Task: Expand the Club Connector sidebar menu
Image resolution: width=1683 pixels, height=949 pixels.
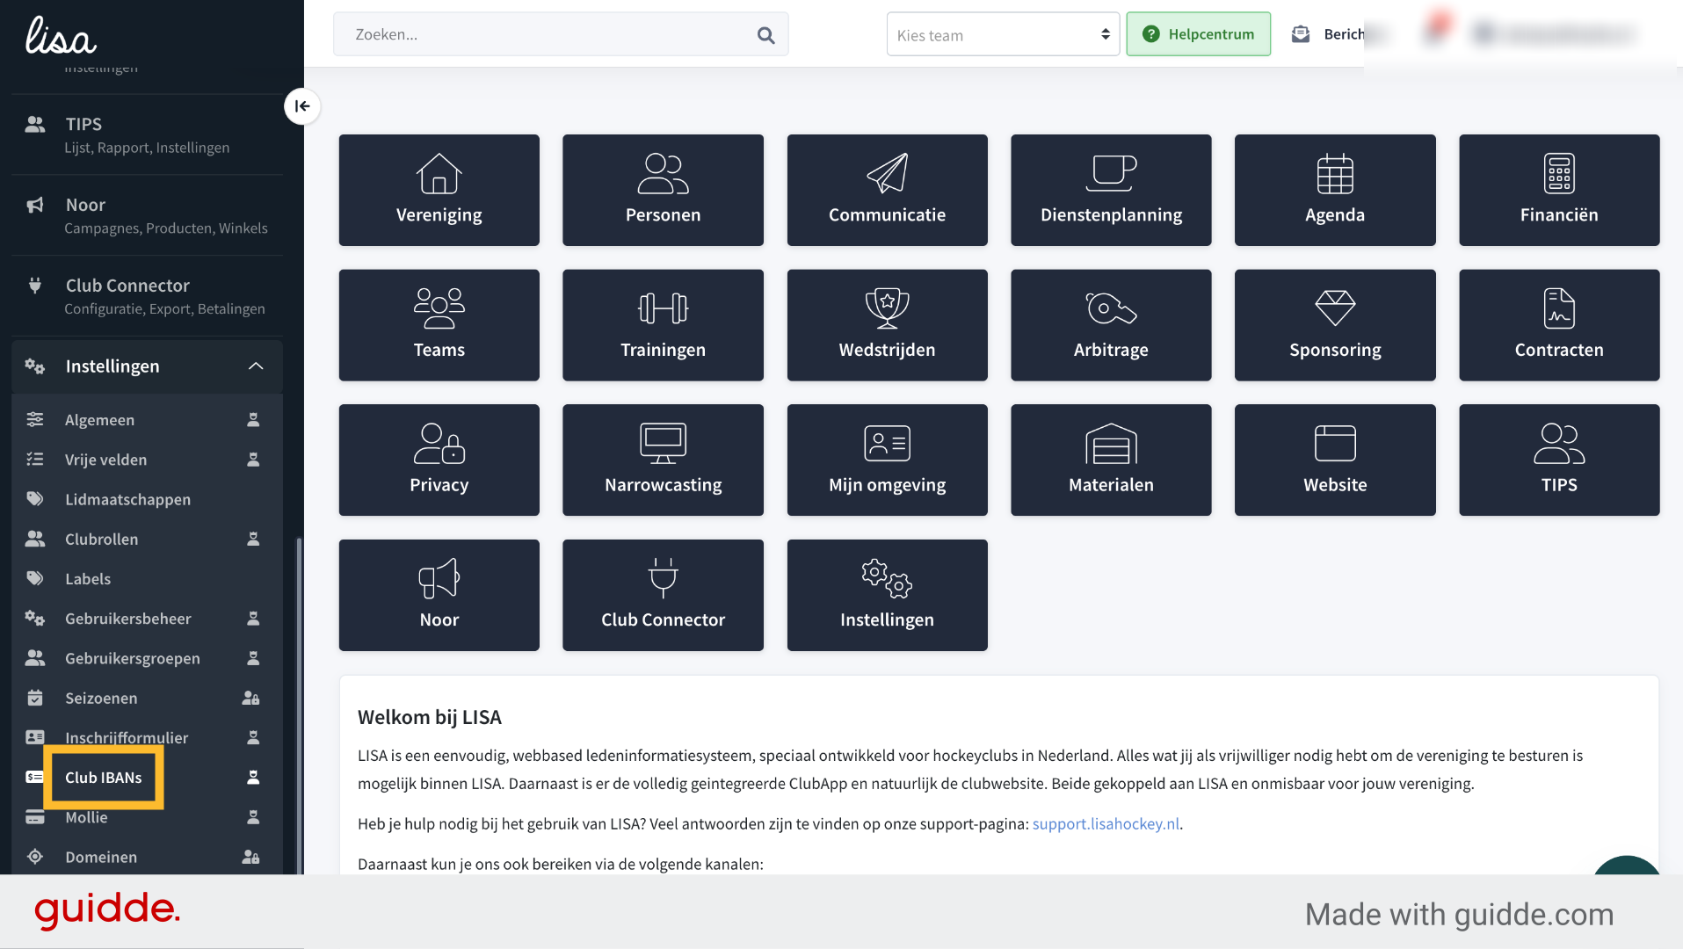Action: tap(148, 296)
